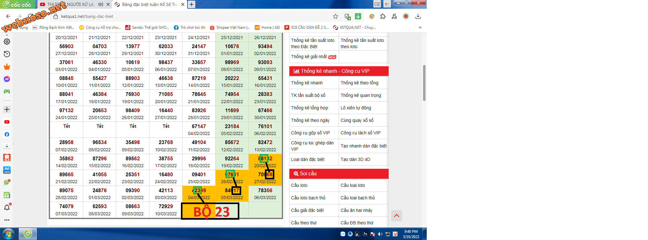Open Công cụ gộp số VIP link
Screen dimensions: 648x240
311,133
